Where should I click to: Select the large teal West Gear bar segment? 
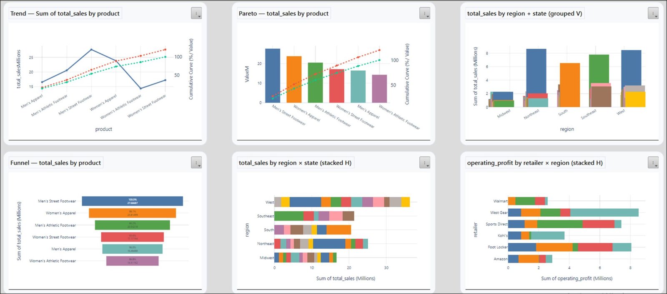(x=604, y=212)
